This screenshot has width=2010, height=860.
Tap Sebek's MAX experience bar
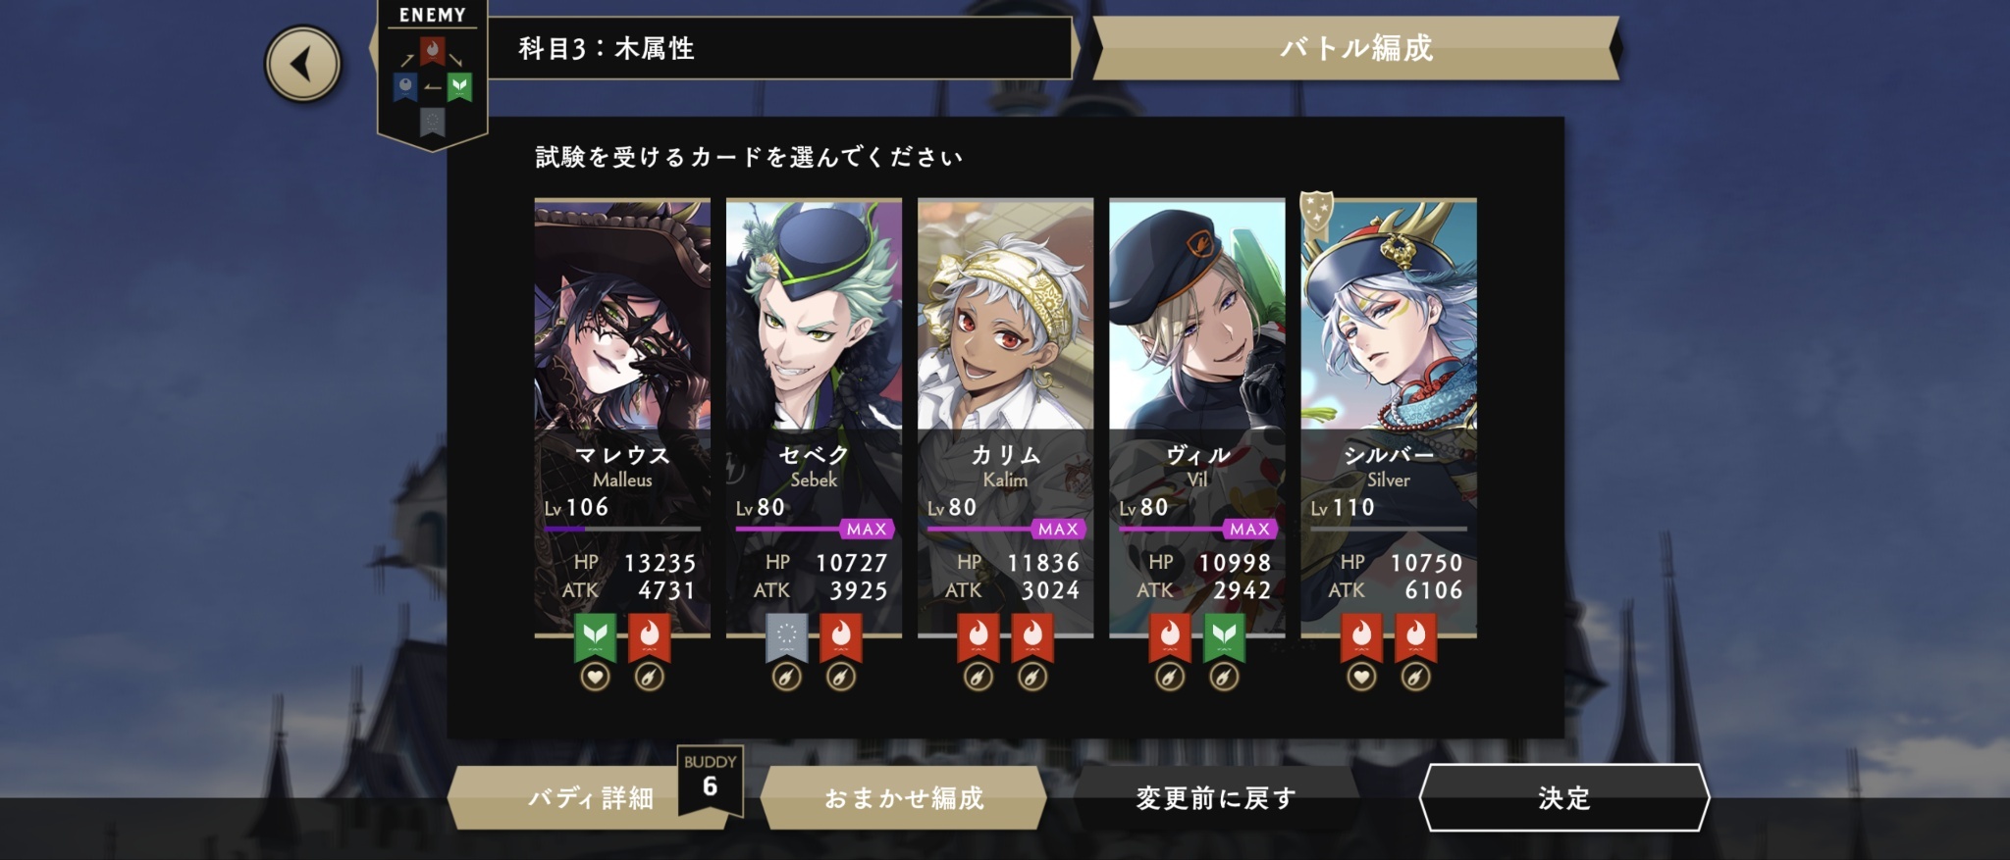(x=815, y=529)
